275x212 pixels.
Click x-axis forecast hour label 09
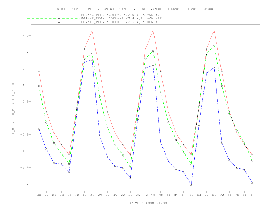(x=61, y=195)
